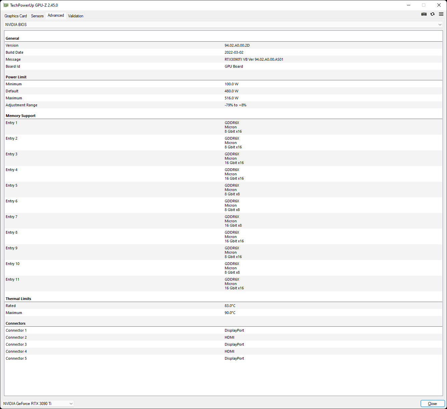Click the Connector 3 DisplayPort value
Screen dimensions: 447x409
click(234, 344)
